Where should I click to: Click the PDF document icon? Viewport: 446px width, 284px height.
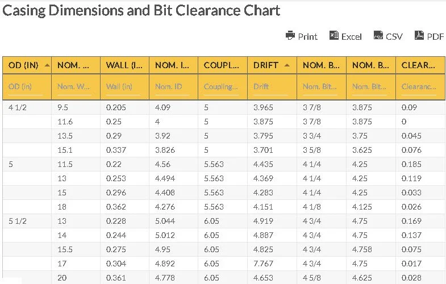pyautogui.click(x=419, y=36)
